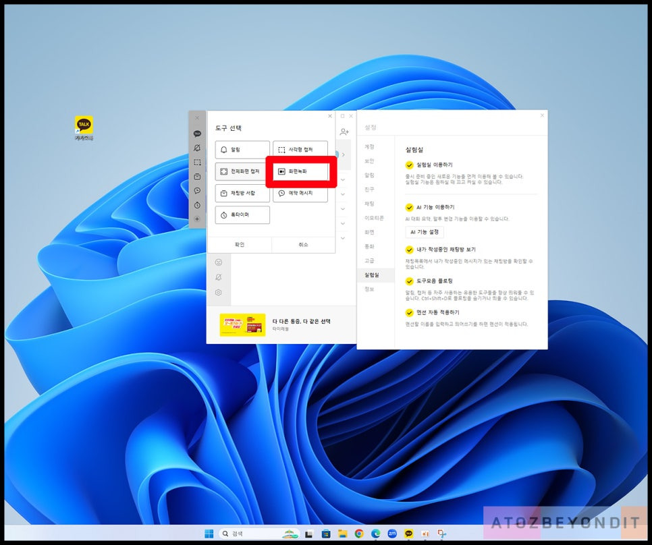
Task: Open Microsoft Store from the taskbar
Action: [x=326, y=534]
